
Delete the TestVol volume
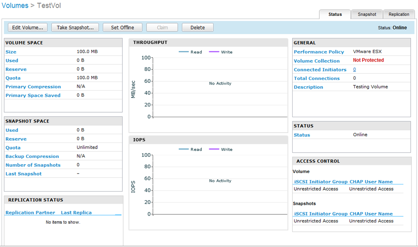click(x=198, y=28)
